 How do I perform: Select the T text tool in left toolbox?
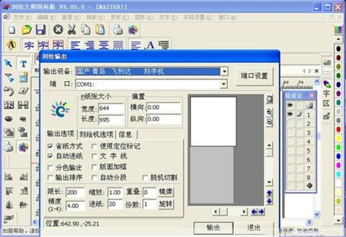tap(23, 64)
